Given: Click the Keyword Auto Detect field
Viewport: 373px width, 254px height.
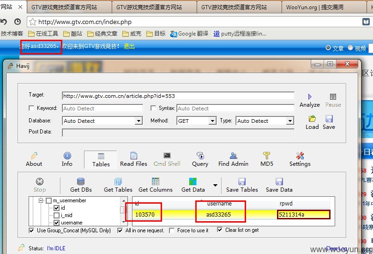Looking at the screenshot, I should point(102,109).
